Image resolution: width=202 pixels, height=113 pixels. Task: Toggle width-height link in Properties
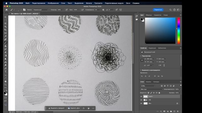click(x=142, y=60)
